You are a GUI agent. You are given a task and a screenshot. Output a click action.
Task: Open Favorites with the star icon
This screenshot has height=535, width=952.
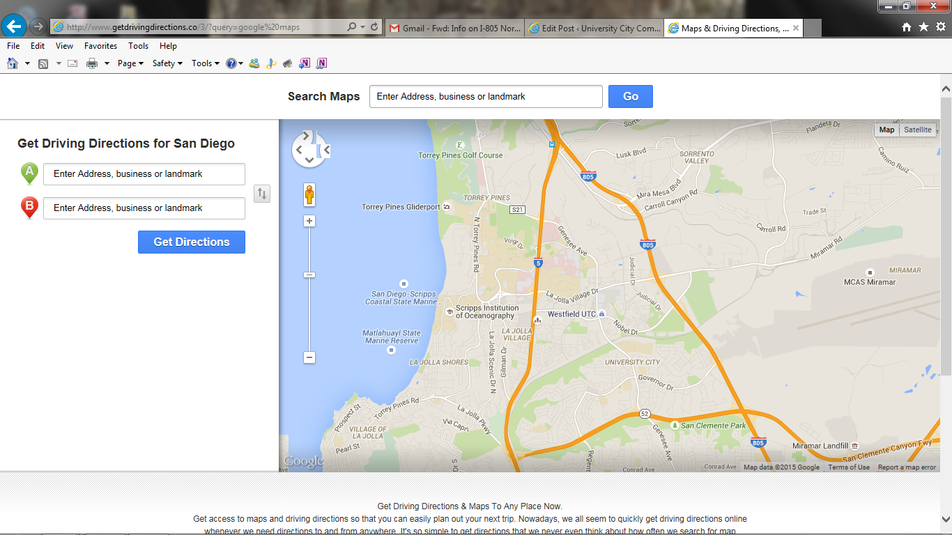tap(923, 26)
